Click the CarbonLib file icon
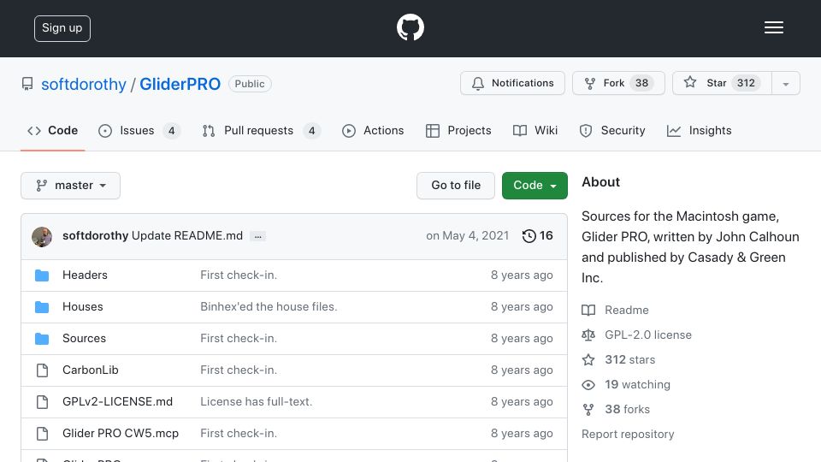Screen dimensions: 821x462 click(43, 370)
